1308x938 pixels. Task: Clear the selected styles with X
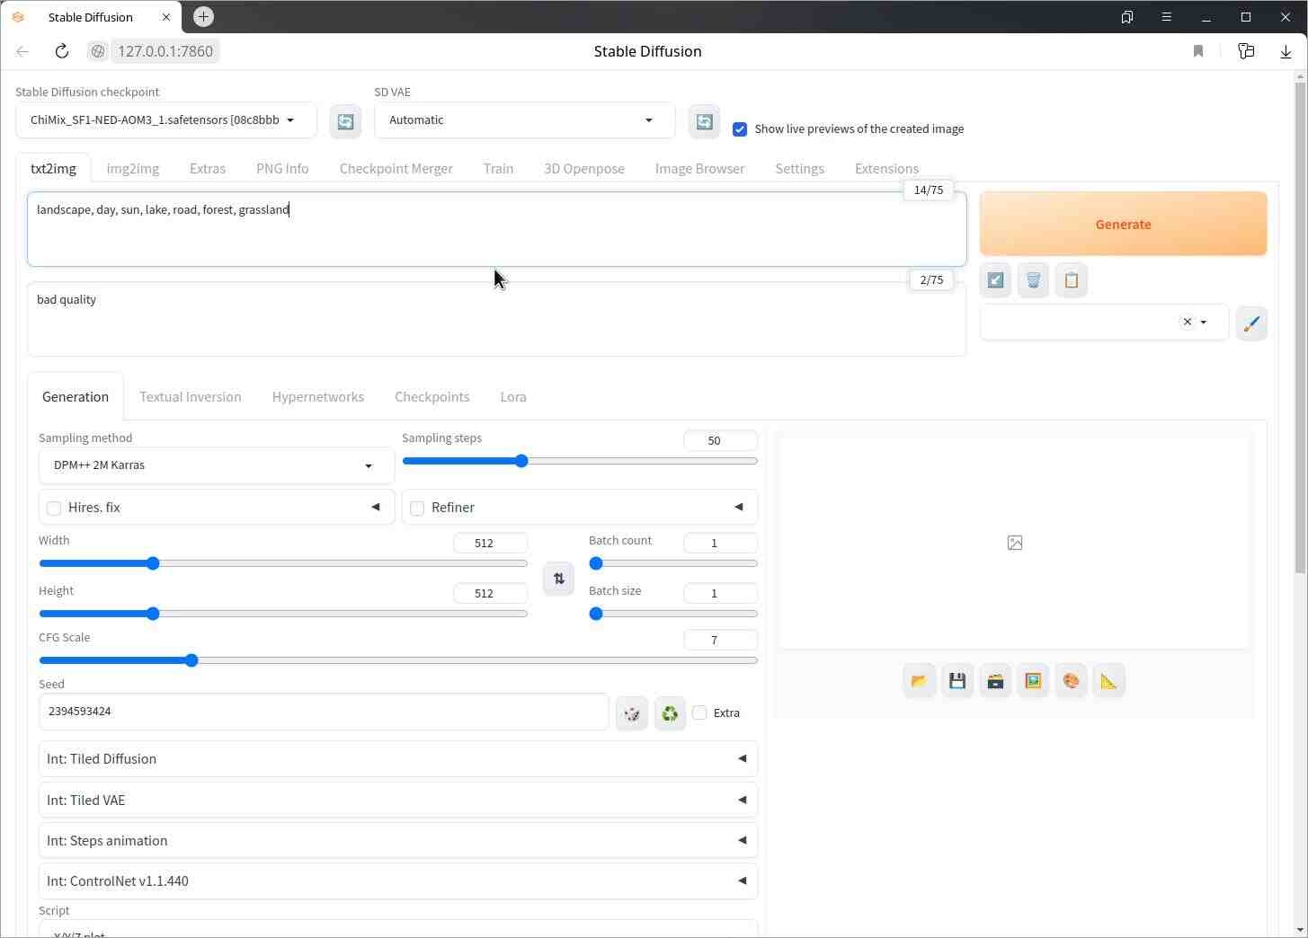coord(1187,322)
